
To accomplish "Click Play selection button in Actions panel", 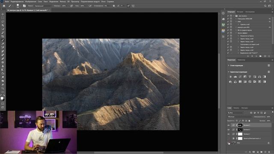I will coord(256,56).
